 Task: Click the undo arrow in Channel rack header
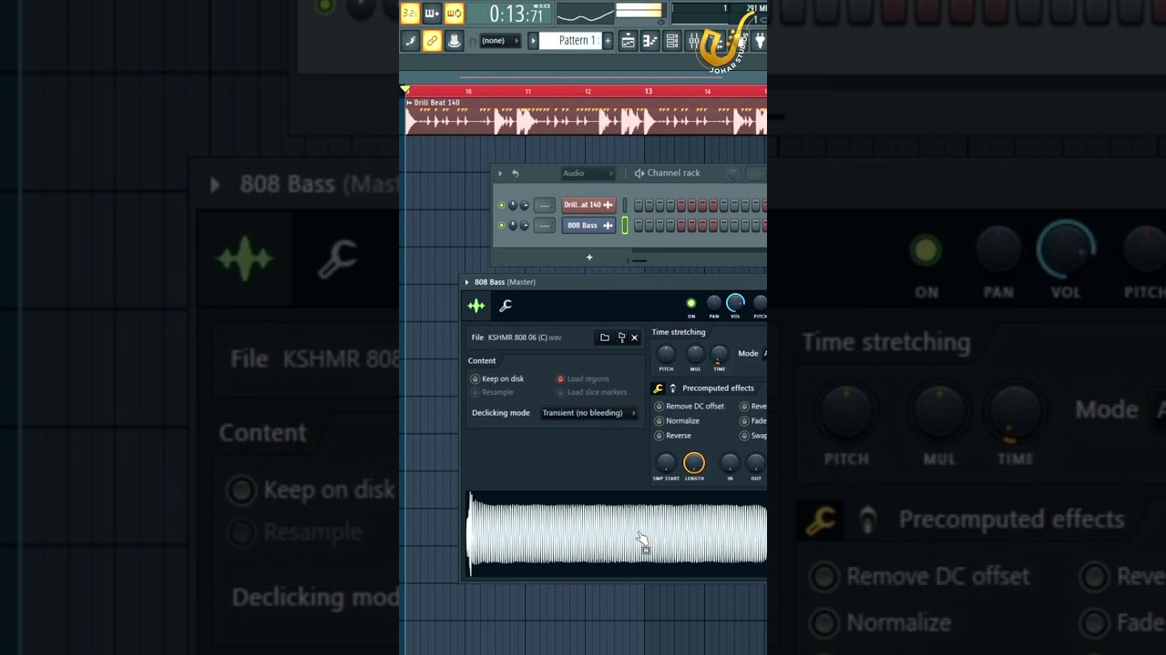click(516, 174)
